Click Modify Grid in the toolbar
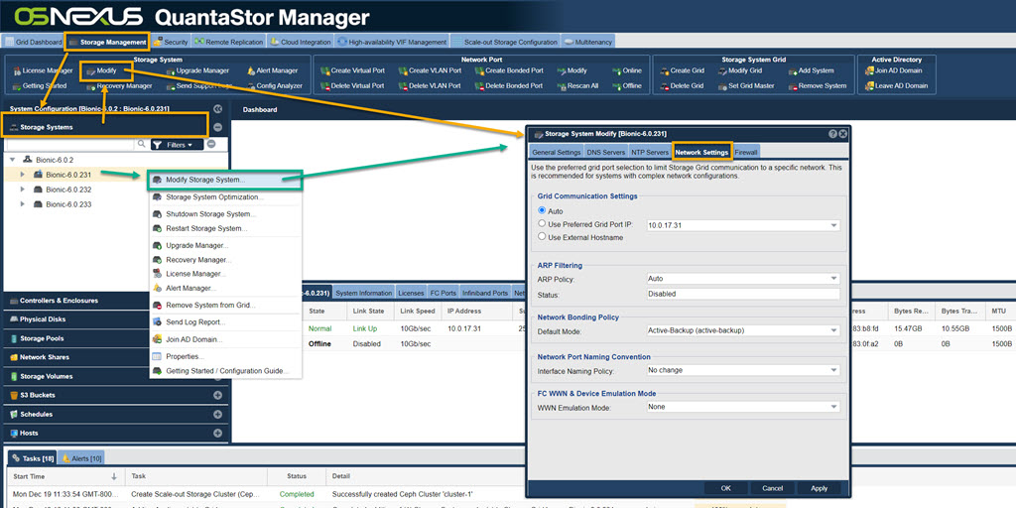This screenshot has width=1016, height=508. [740, 70]
